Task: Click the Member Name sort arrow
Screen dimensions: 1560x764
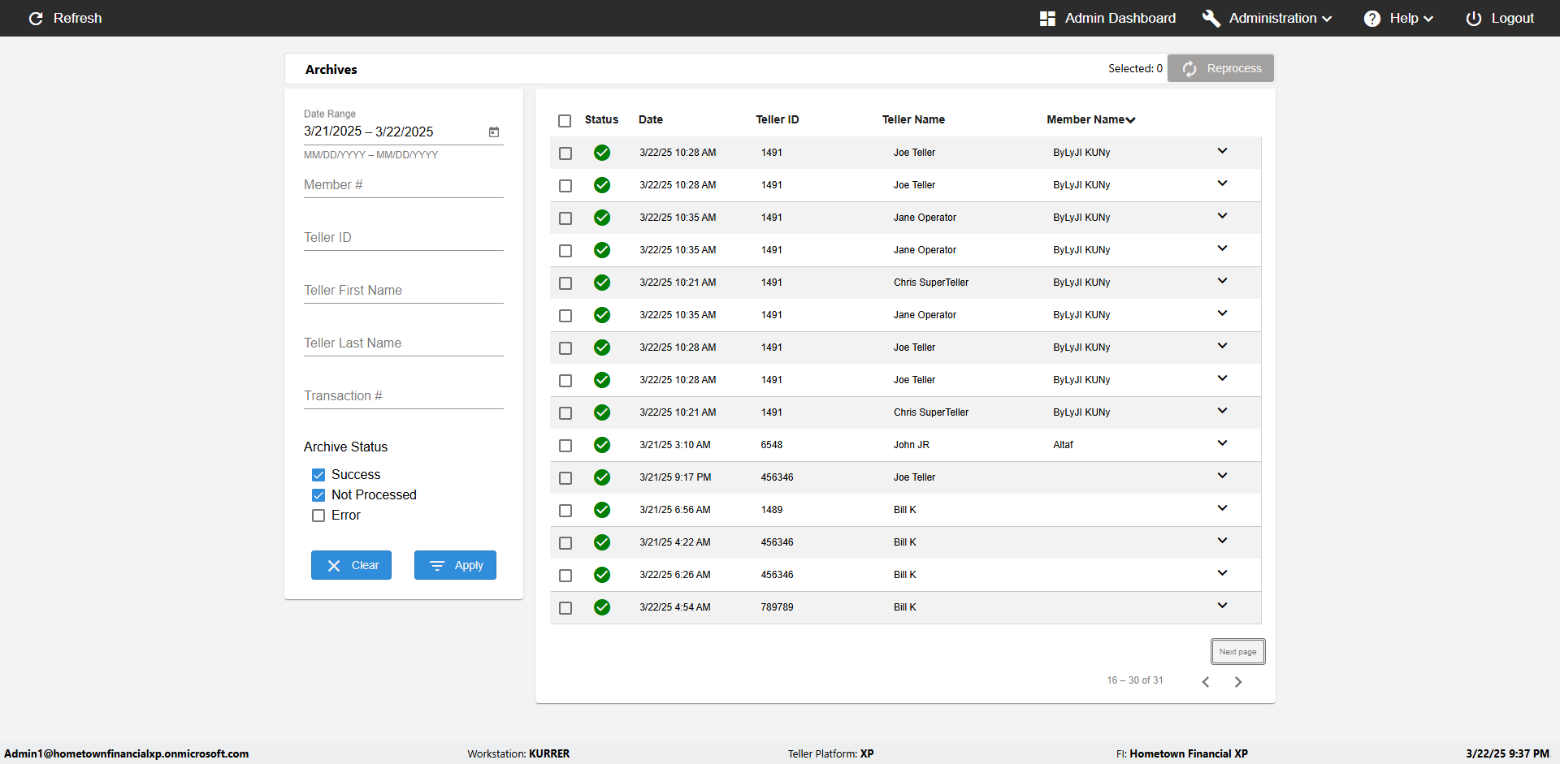Action: [1131, 120]
